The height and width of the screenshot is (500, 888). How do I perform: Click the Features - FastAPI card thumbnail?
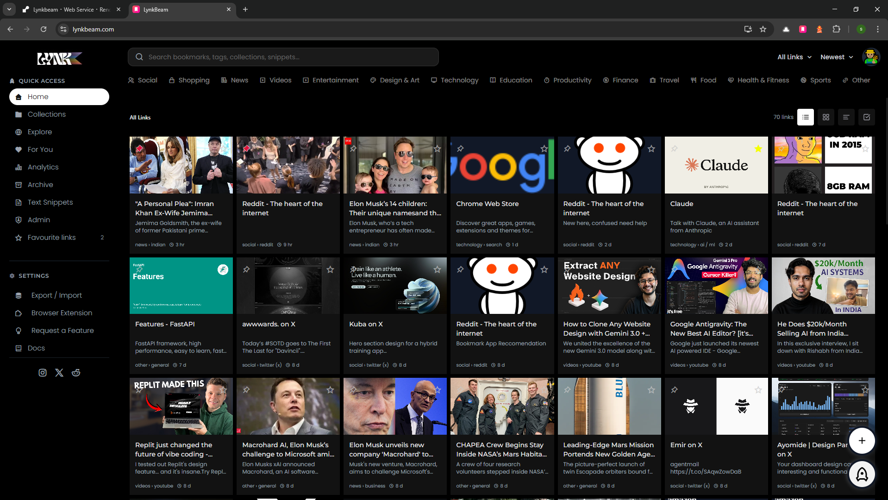click(181, 286)
